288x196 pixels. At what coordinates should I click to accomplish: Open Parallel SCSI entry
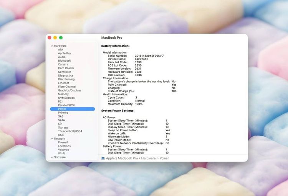point(66,105)
